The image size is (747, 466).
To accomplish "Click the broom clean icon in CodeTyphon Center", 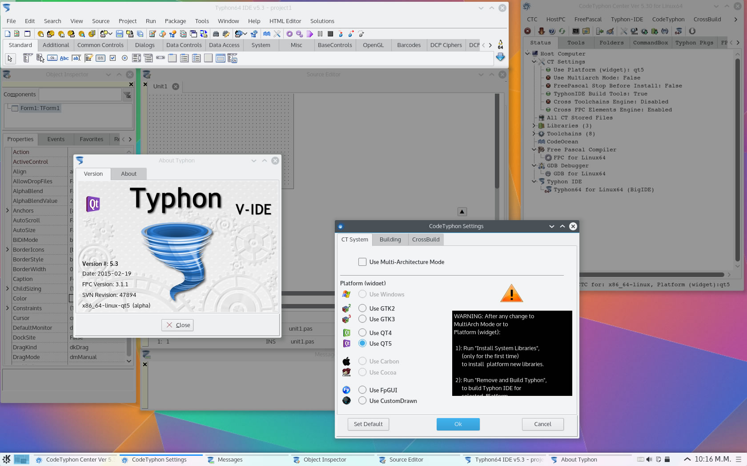I will (610, 31).
